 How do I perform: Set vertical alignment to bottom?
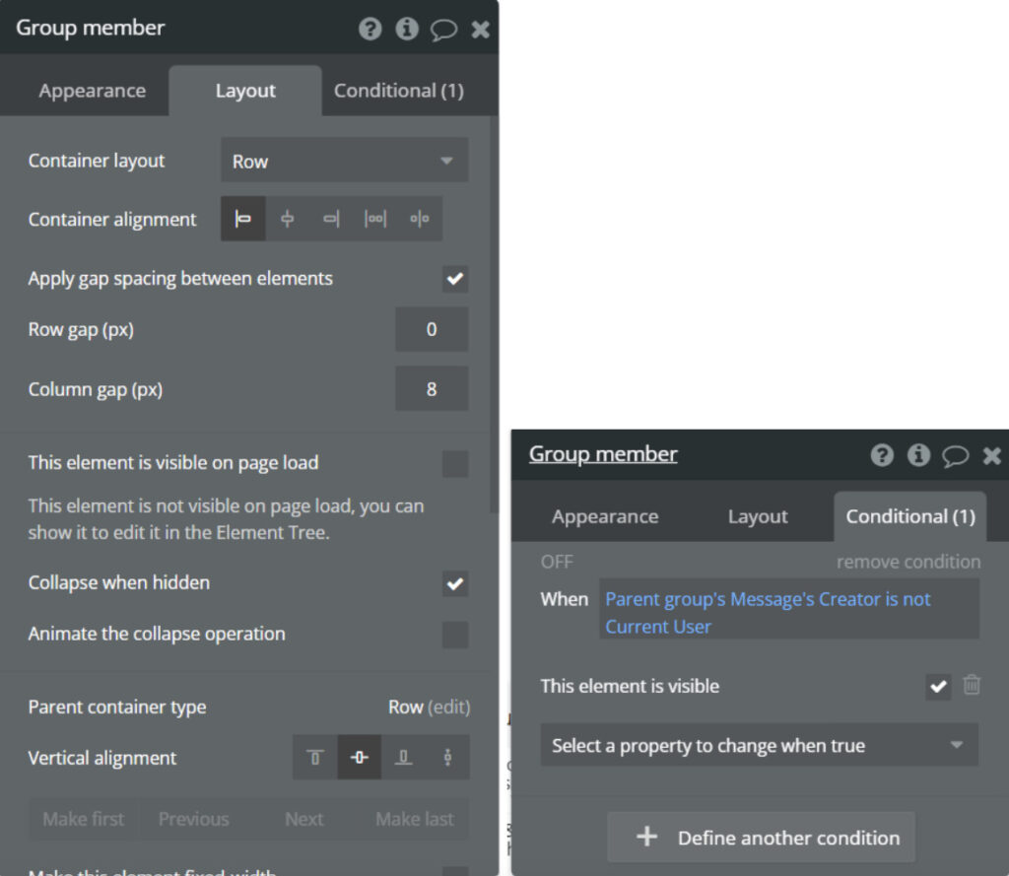(404, 758)
